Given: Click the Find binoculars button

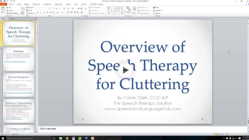Looking at the screenshot, I should (x=156, y=7).
